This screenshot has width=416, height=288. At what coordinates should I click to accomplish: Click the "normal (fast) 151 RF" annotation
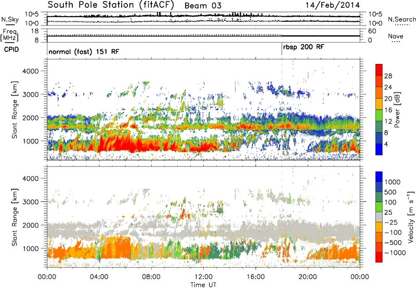tap(84, 51)
